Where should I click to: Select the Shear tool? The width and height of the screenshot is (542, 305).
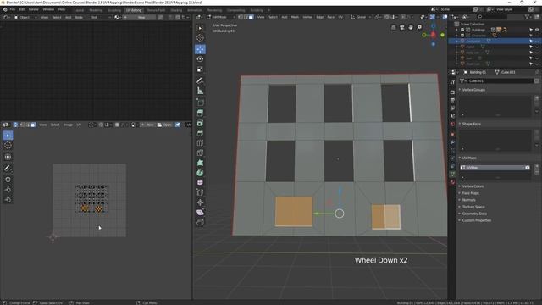pos(200,212)
